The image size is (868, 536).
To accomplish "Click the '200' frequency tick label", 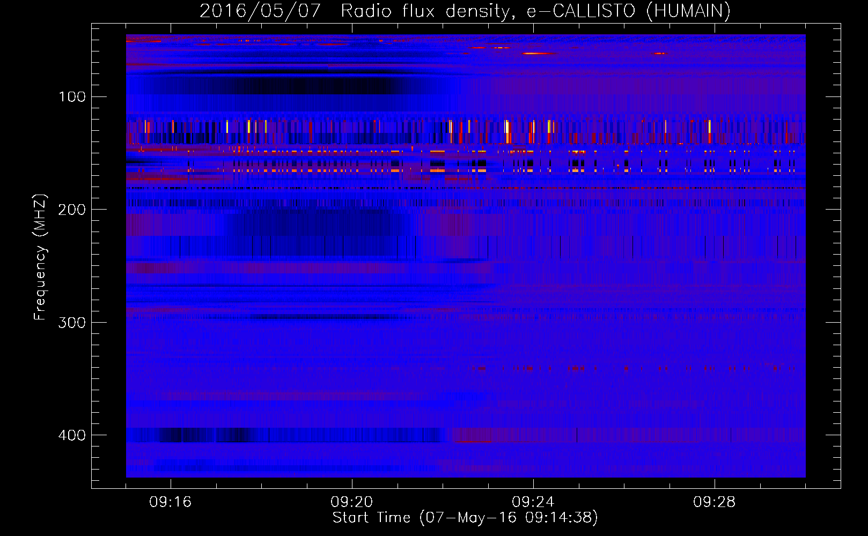I will [72, 210].
